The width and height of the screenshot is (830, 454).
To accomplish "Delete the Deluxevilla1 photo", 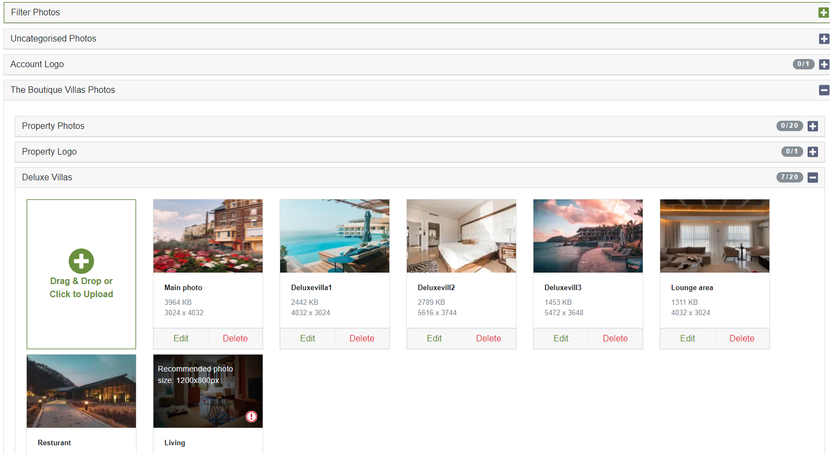I will click(362, 338).
